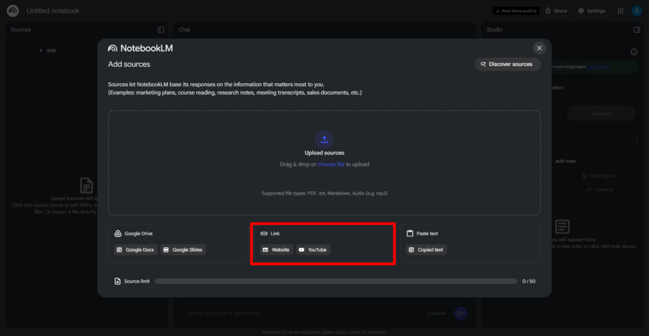Image resolution: width=649 pixels, height=336 pixels.
Task: Click the Studio panel header
Action: [x=494, y=30]
